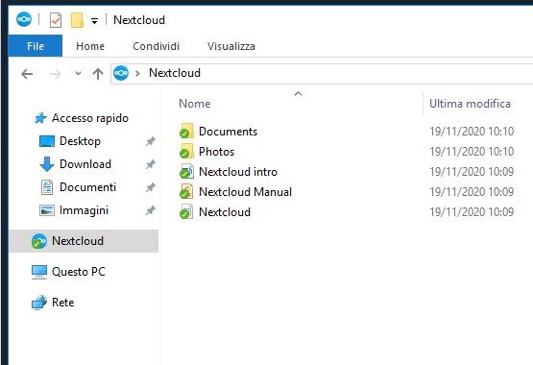Image resolution: width=533 pixels, height=365 pixels.
Task: Click the Documenti page icon in sidebar
Action: (47, 187)
